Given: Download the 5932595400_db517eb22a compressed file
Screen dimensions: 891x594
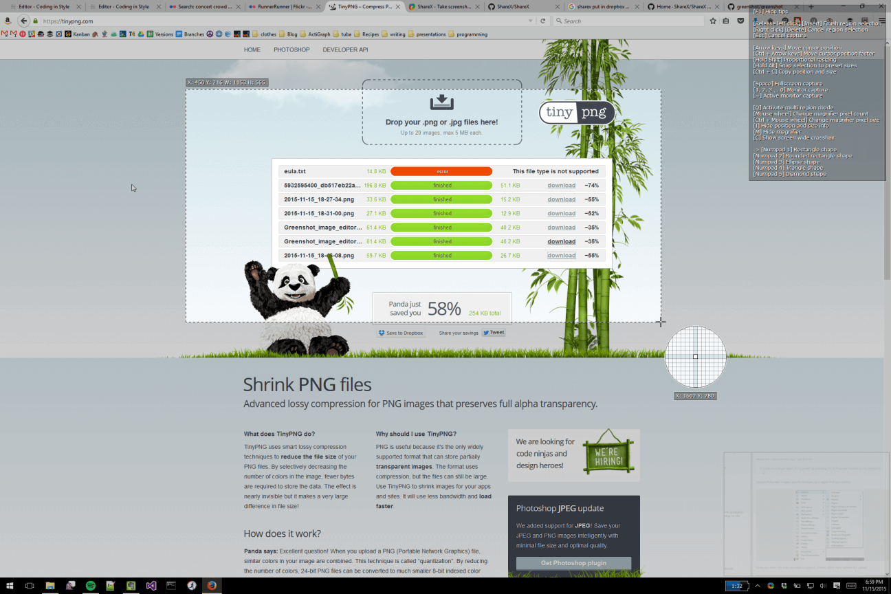Looking at the screenshot, I should coord(561,186).
